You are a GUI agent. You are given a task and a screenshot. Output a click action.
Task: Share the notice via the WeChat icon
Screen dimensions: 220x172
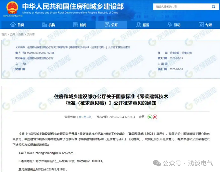coord(150,117)
